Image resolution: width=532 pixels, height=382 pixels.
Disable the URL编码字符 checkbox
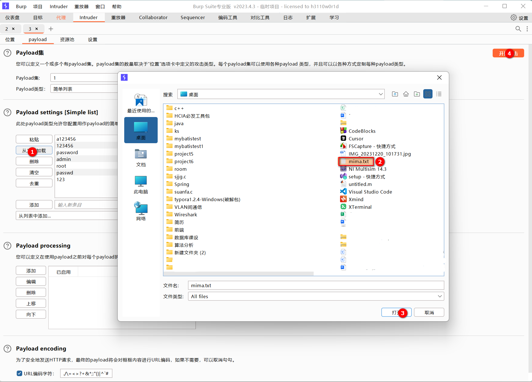point(19,373)
